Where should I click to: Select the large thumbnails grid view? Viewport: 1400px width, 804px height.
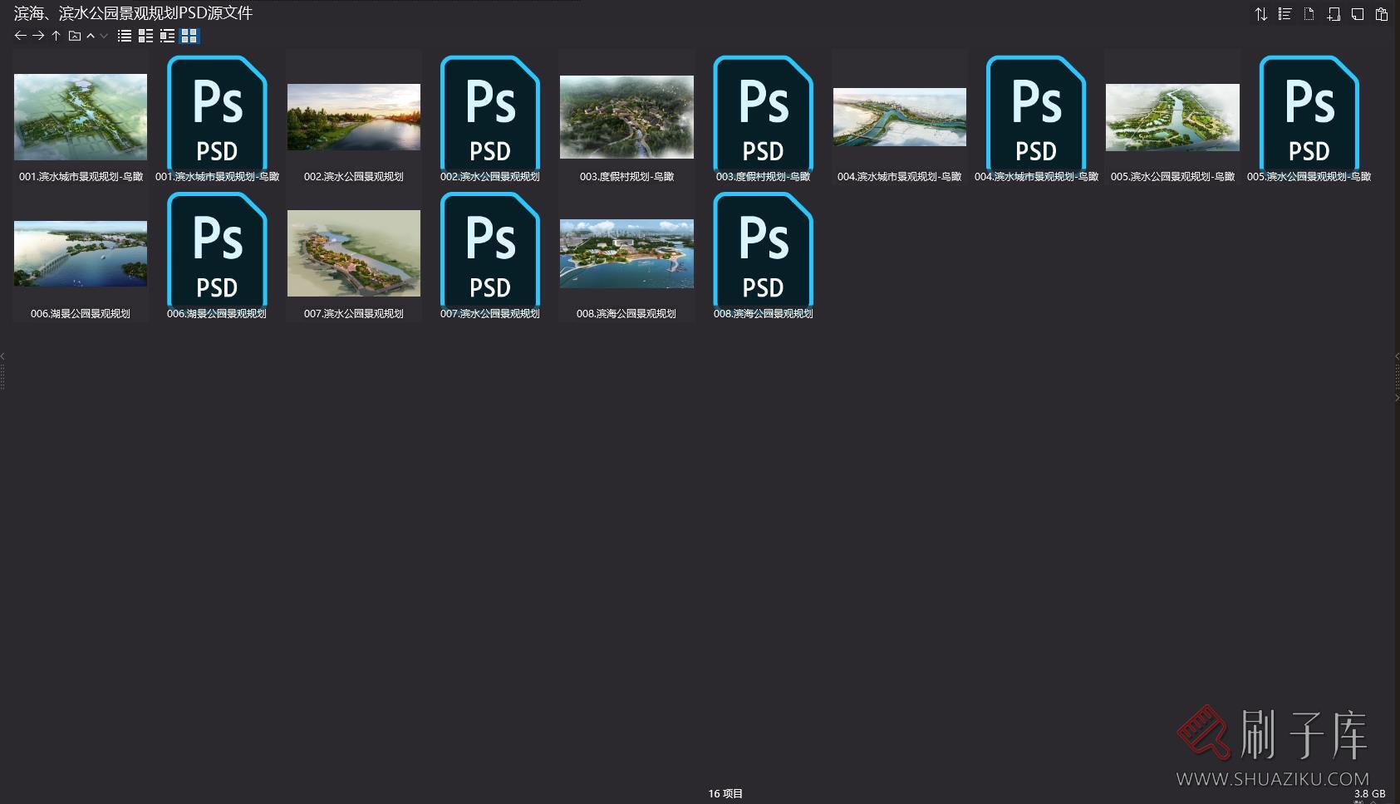point(189,36)
